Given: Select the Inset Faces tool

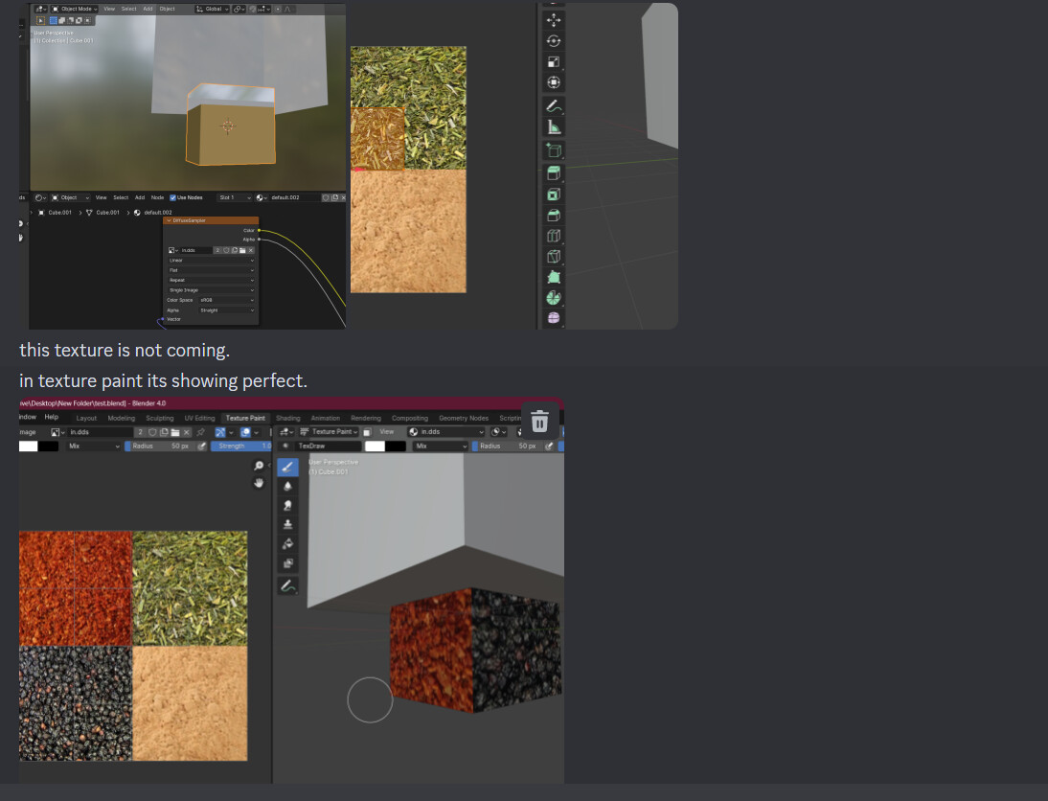Looking at the screenshot, I should pyautogui.click(x=554, y=195).
